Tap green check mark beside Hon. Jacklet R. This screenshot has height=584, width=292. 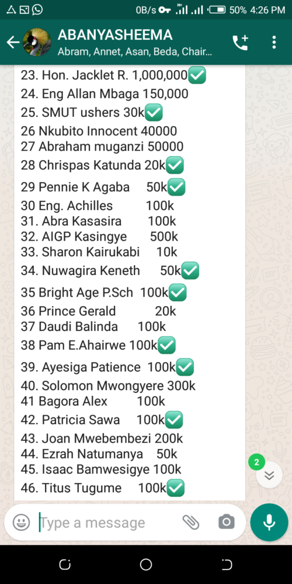pyautogui.click(x=197, y=75)
